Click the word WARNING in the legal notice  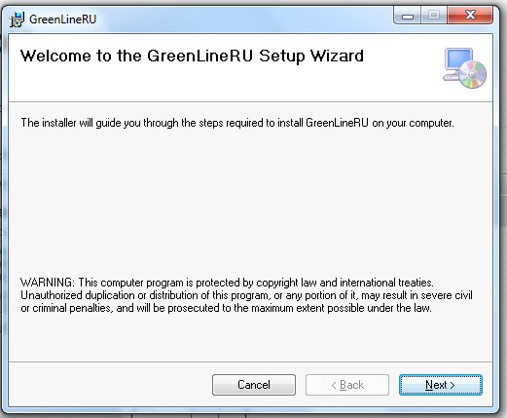tap(48, 283)
